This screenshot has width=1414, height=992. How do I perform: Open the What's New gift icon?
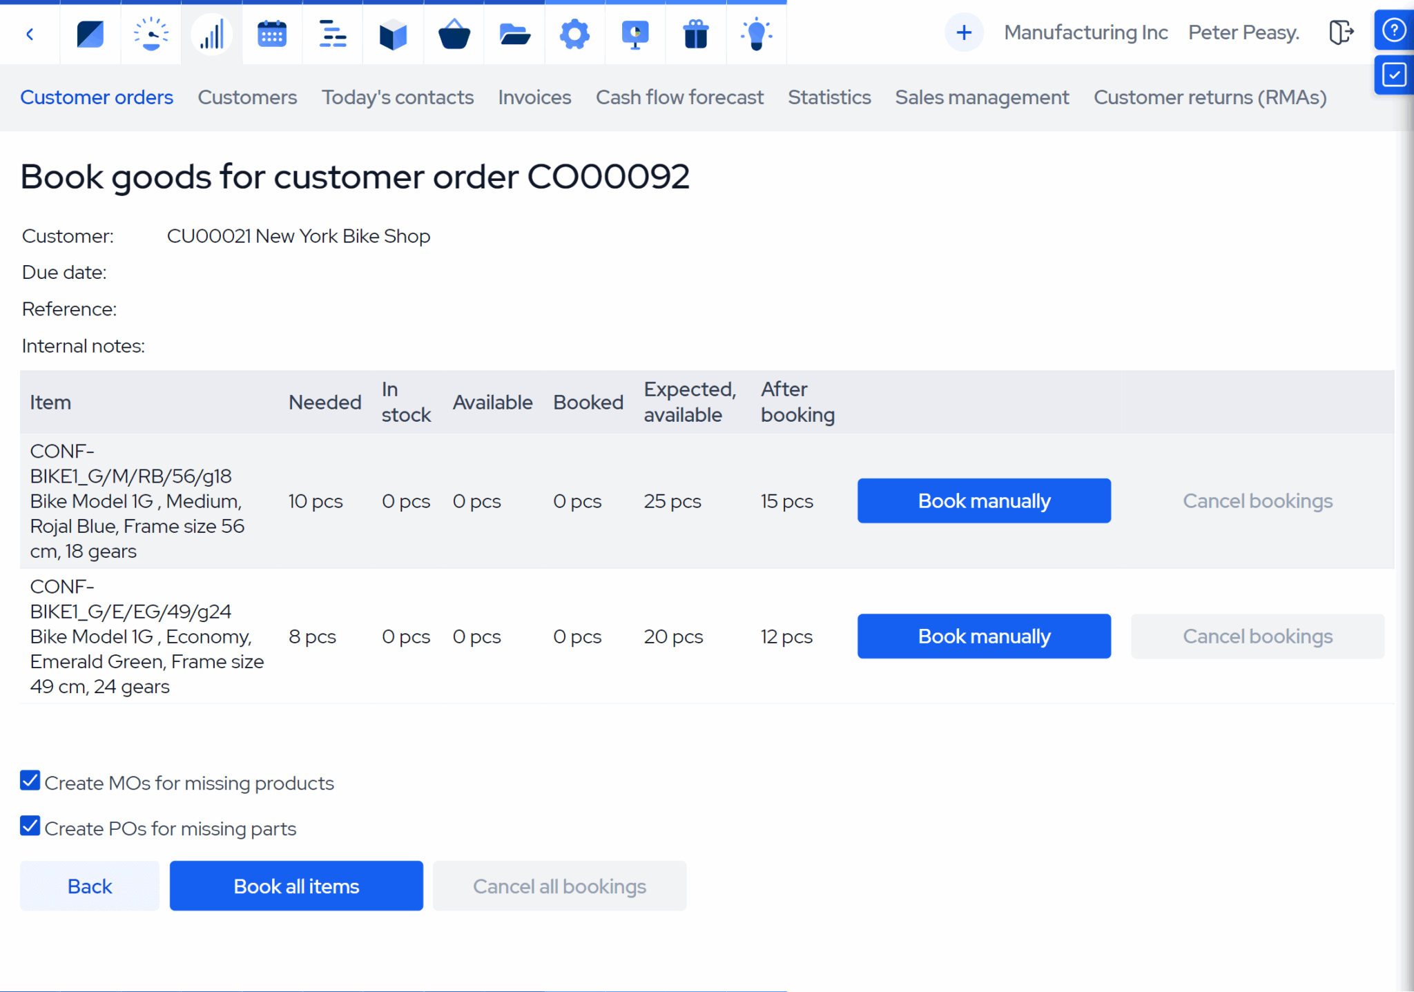tap(695, 32)
